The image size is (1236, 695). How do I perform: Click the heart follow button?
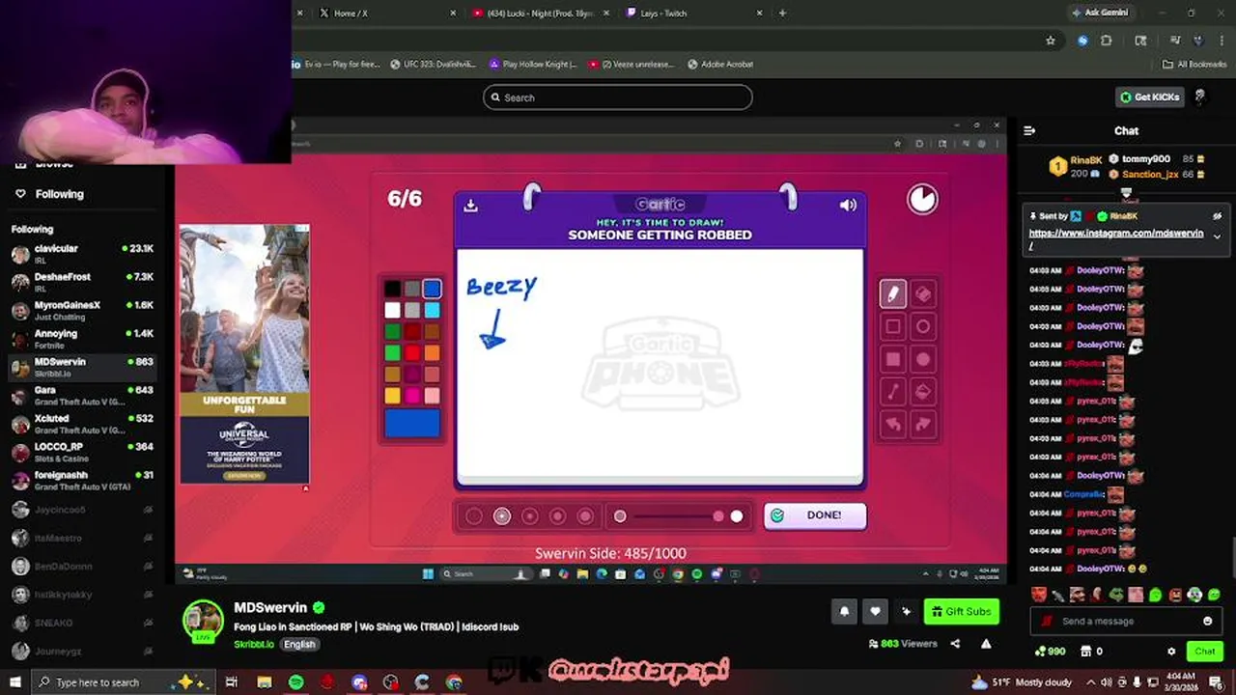pyautogui.click(x=876, y=611)
